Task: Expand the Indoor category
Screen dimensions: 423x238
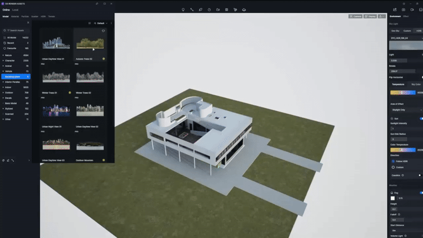Action: [x=3, y=87]
